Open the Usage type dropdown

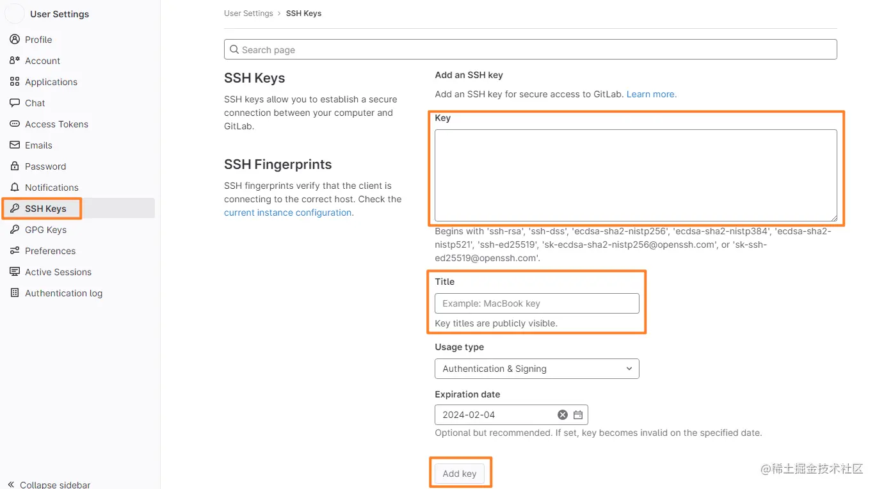(x=537, y=369)
